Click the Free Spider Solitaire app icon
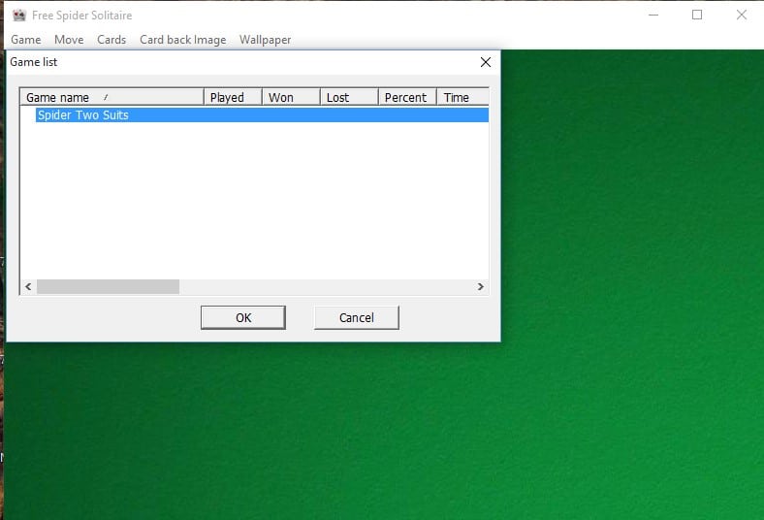764x520 pixels. (x=19, y=16)
